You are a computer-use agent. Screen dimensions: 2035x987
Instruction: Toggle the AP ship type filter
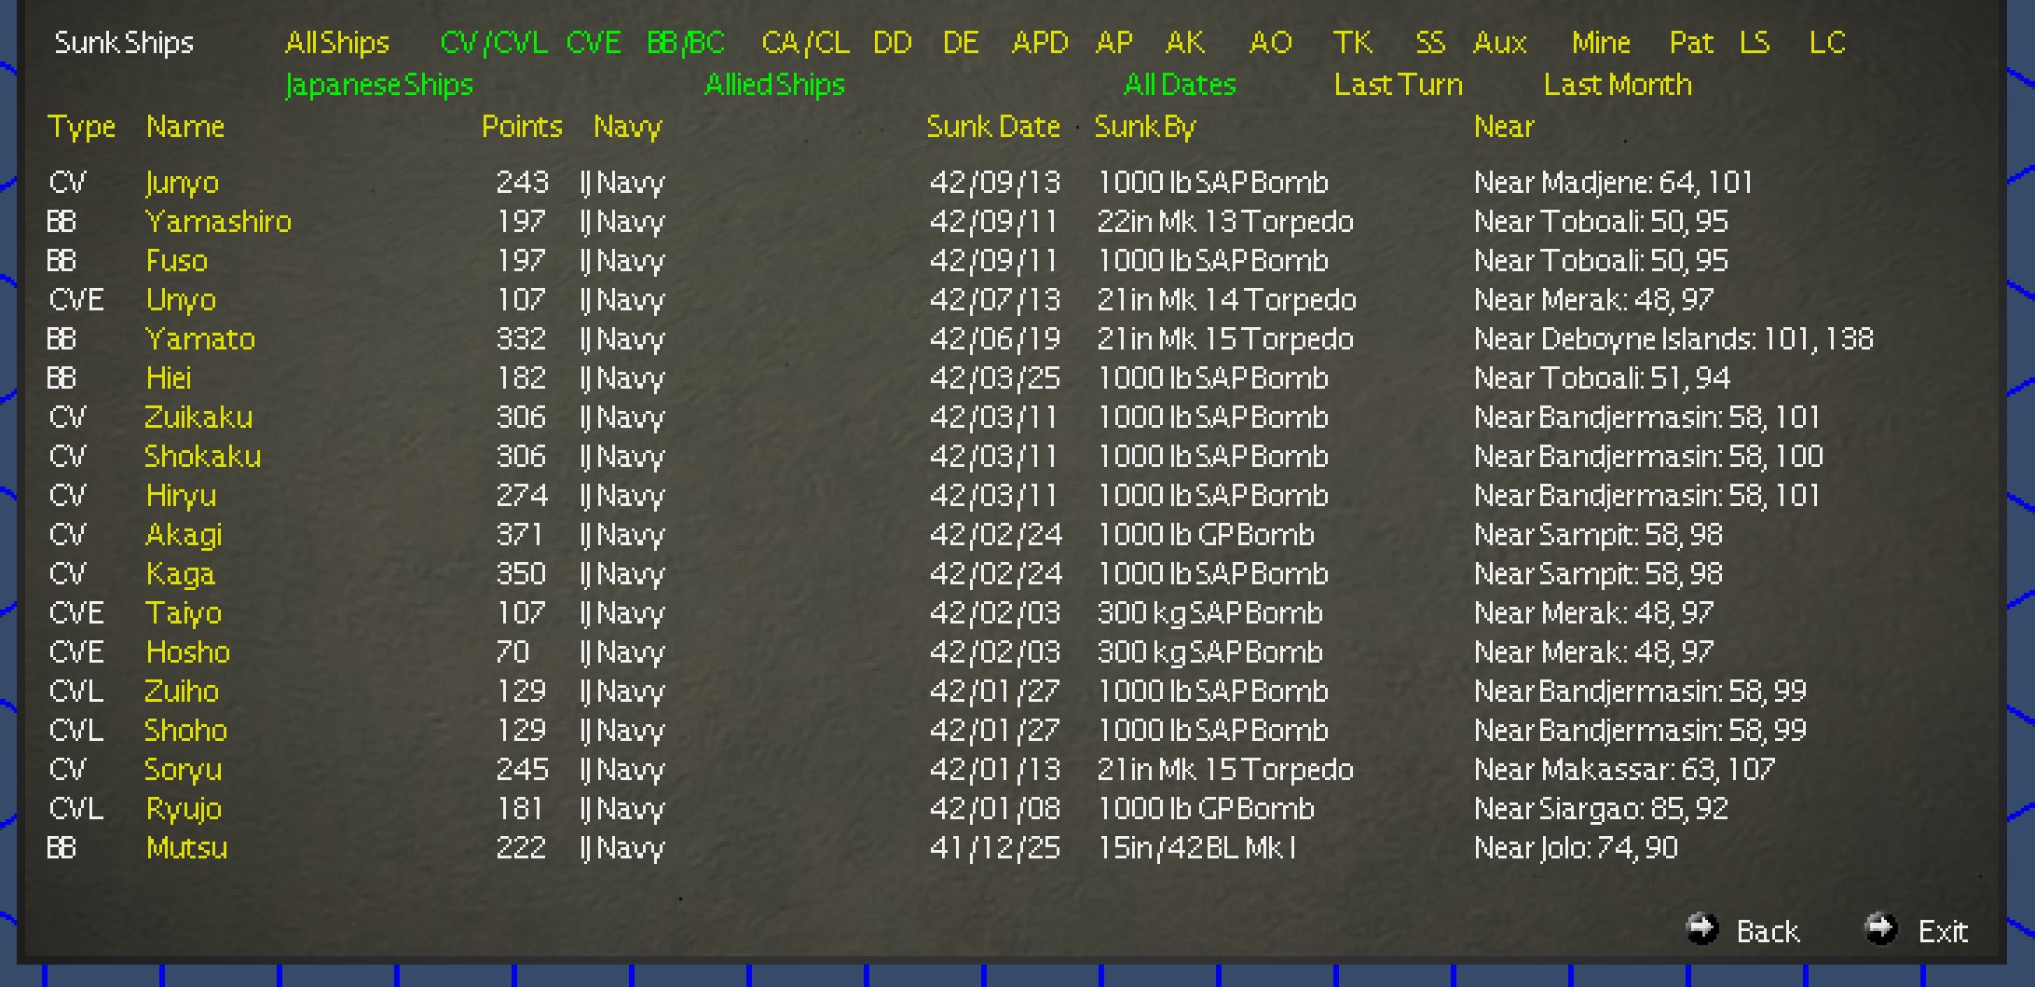coord(1114,42)
